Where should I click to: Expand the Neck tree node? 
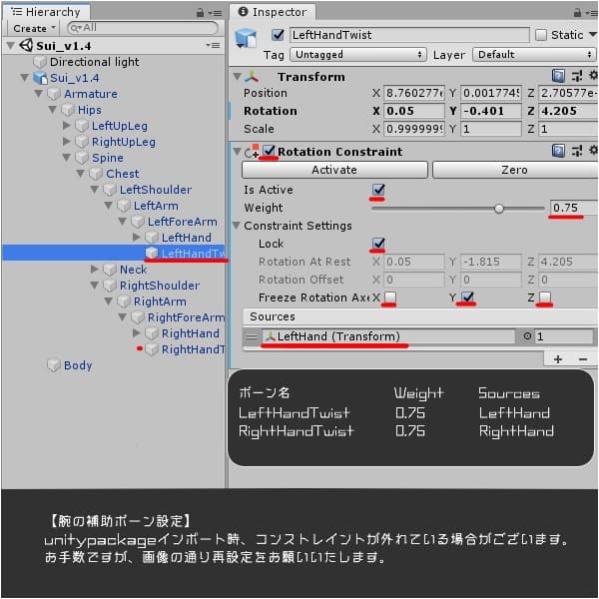(95, 269)
